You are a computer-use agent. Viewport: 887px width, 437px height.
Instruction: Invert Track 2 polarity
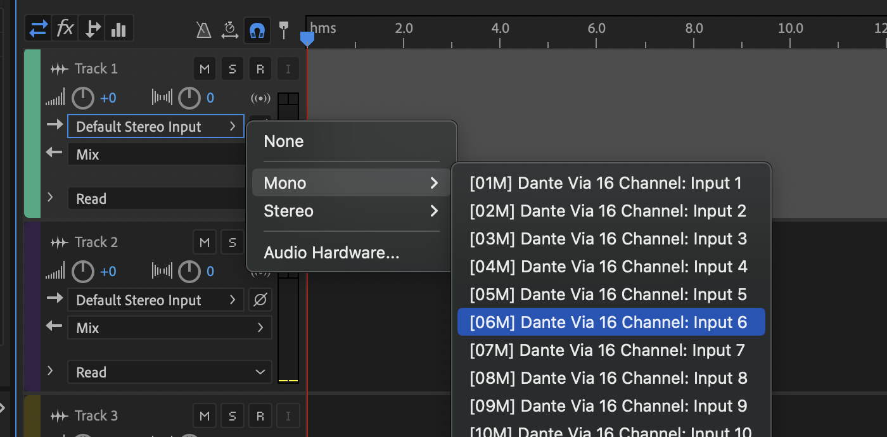(x=260, y=300)
